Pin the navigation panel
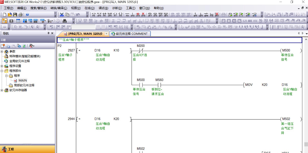 pyautogui.click(x=48, y=33)
